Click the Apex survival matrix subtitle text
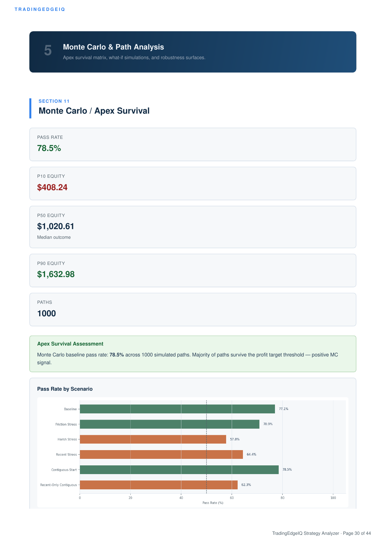Viewport: 386px width, 546px height. coord(134,58)
